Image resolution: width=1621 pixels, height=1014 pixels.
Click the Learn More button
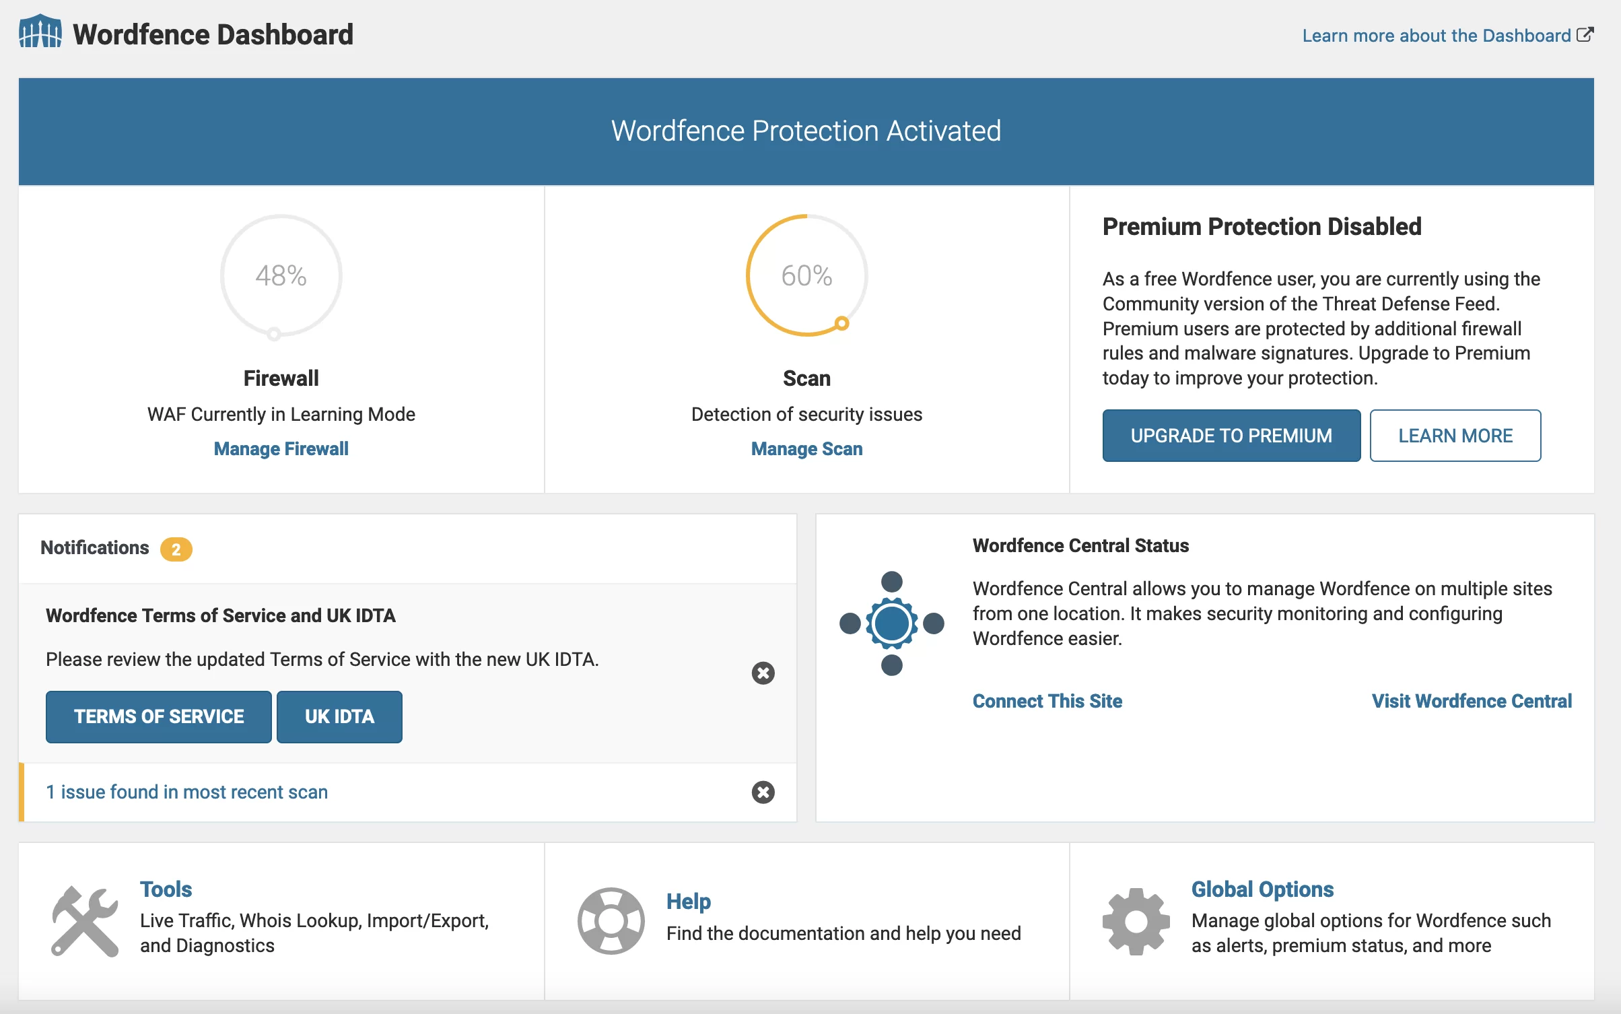tap(1456, 436)
